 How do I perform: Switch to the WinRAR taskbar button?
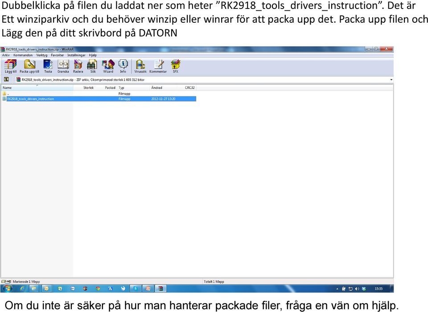point(161,288)
